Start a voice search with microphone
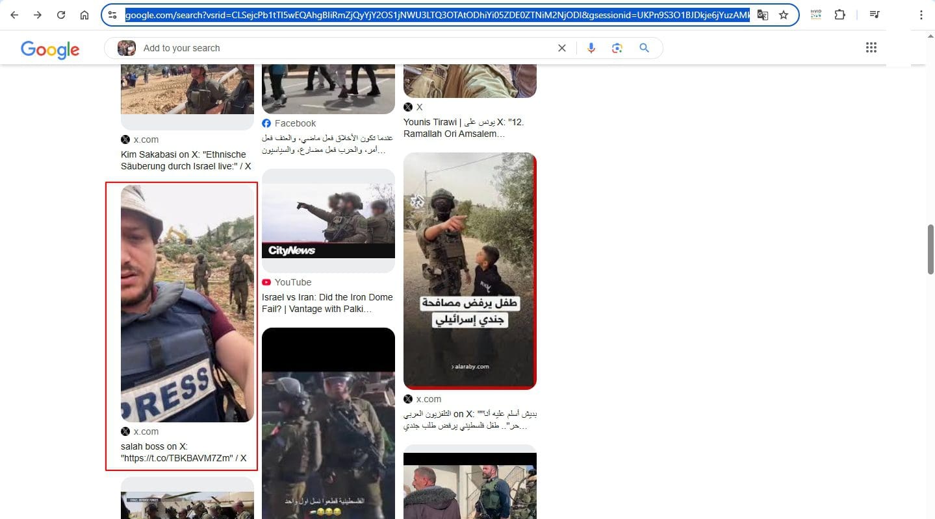935x519 pixels. pyautogui.click(x=591, y=48)
